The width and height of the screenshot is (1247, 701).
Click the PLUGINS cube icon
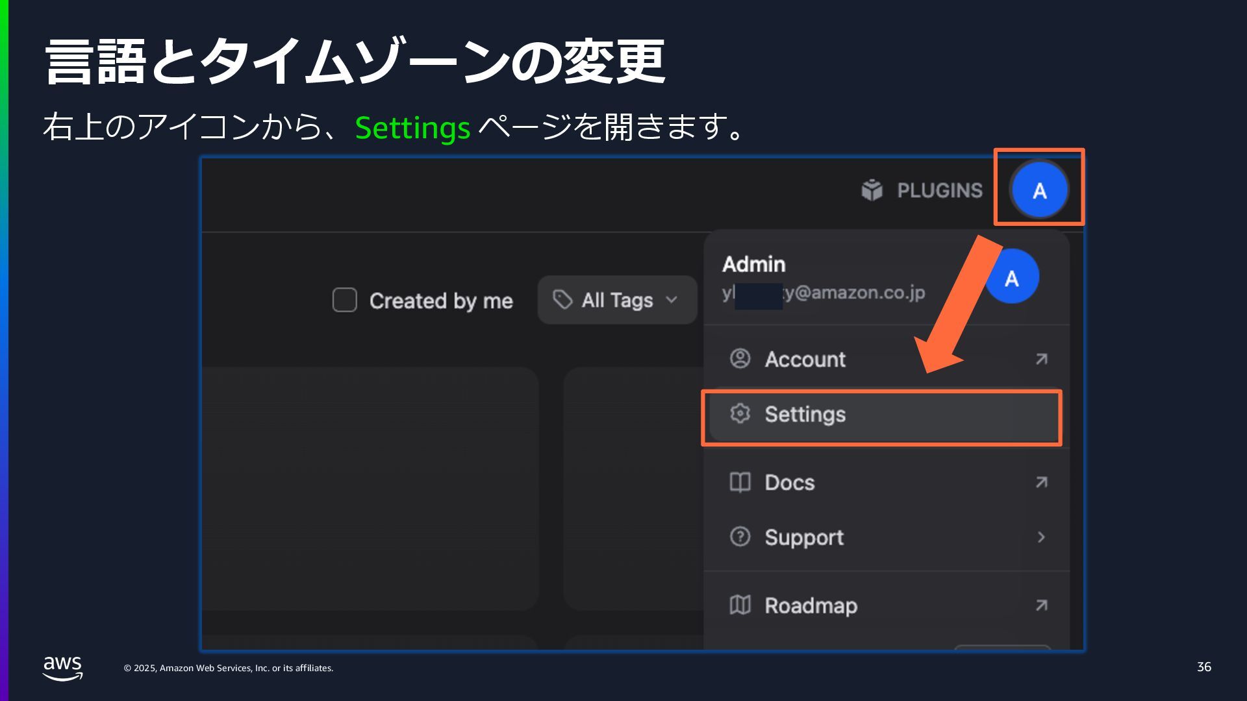tap(872, 190)
